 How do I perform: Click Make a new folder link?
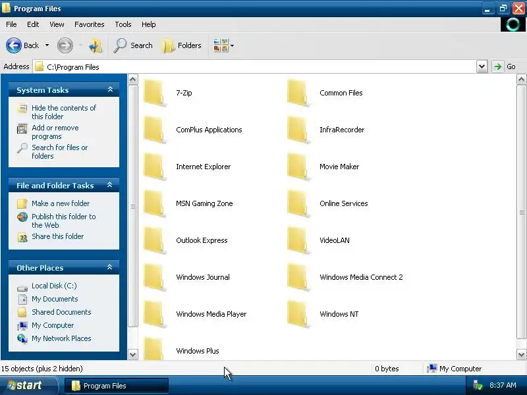pos(61,203)
